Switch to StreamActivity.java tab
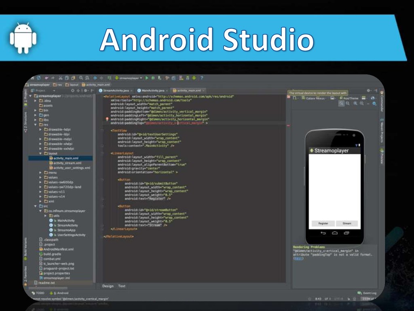414x311 pixels. [x=116, y=90]
